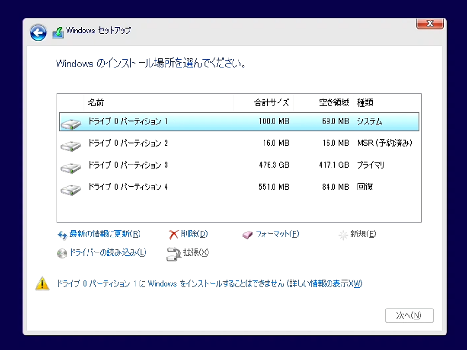Click the greyed new partition star icon
The width and height of the screenshot is (467, 350).
pos(343,235)
